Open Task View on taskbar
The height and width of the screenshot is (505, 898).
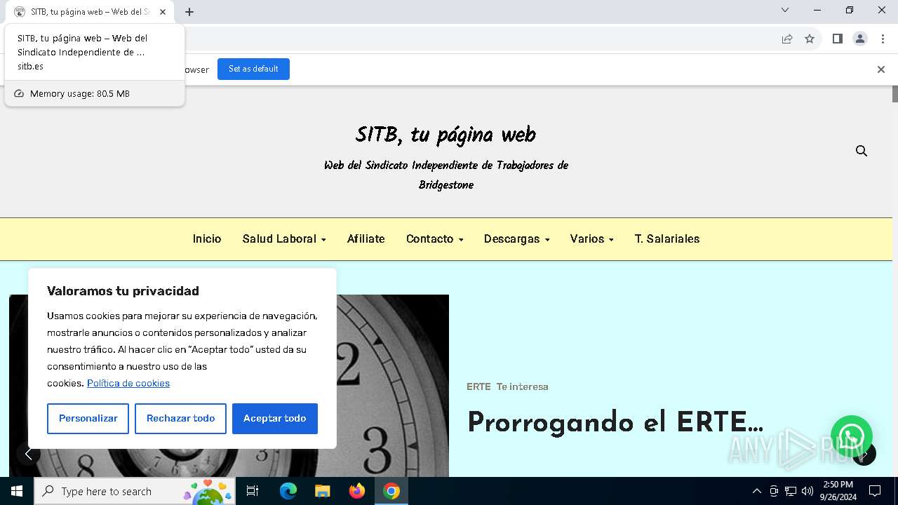click(x=253, y=491)
